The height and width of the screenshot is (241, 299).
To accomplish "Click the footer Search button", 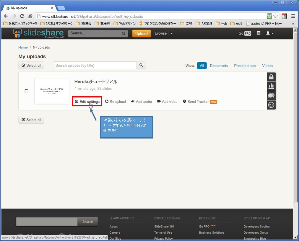I will click(x=87, y=222).
